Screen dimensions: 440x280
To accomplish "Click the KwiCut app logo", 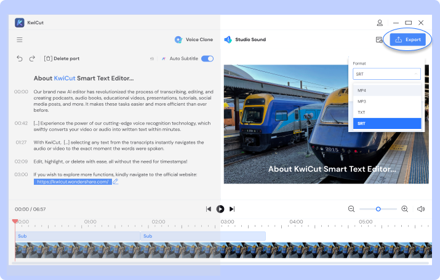I will point(20,23).
